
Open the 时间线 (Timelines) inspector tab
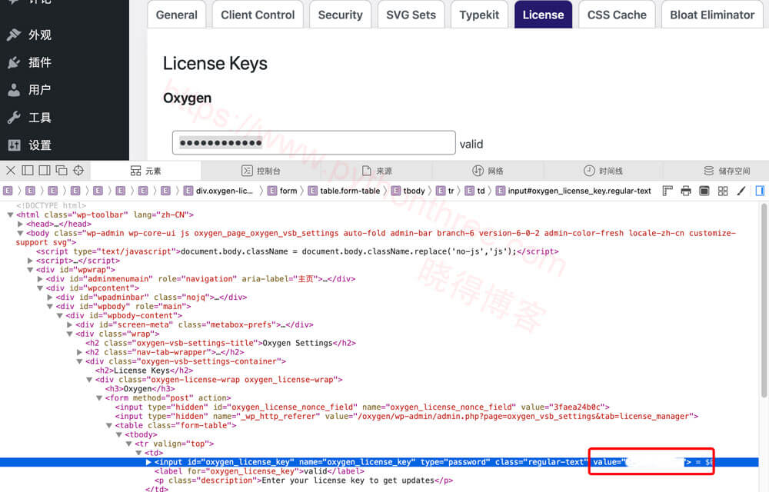tap(603, 171)
